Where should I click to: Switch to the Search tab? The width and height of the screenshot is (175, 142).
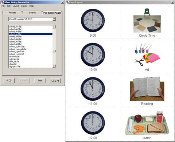(32, 13)
